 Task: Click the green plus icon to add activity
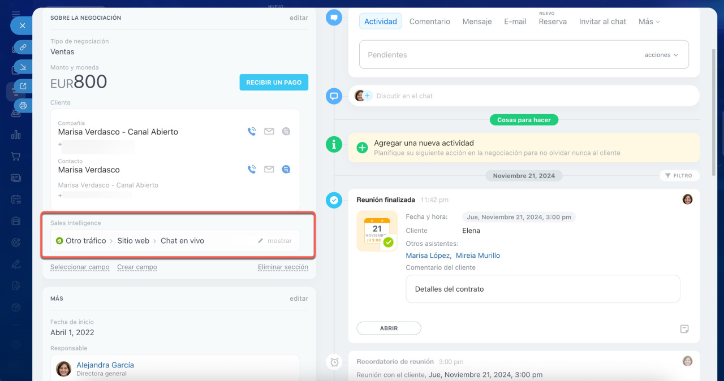click(x=362, y=148)
